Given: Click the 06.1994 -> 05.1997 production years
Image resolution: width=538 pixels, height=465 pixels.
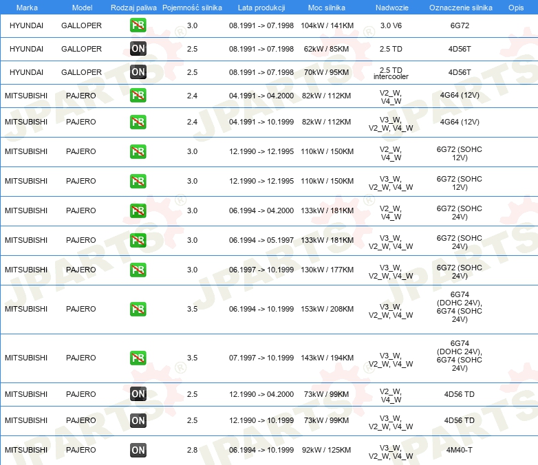Looking at the screenshot, I should point(261,240).
